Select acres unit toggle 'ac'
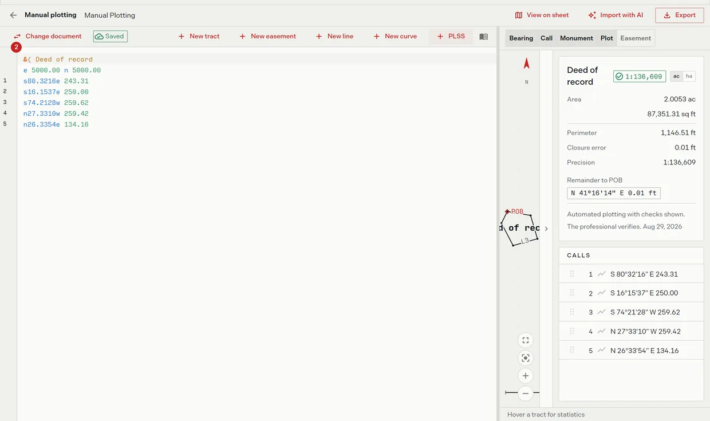The image size is (710, 421). [676, 76]
